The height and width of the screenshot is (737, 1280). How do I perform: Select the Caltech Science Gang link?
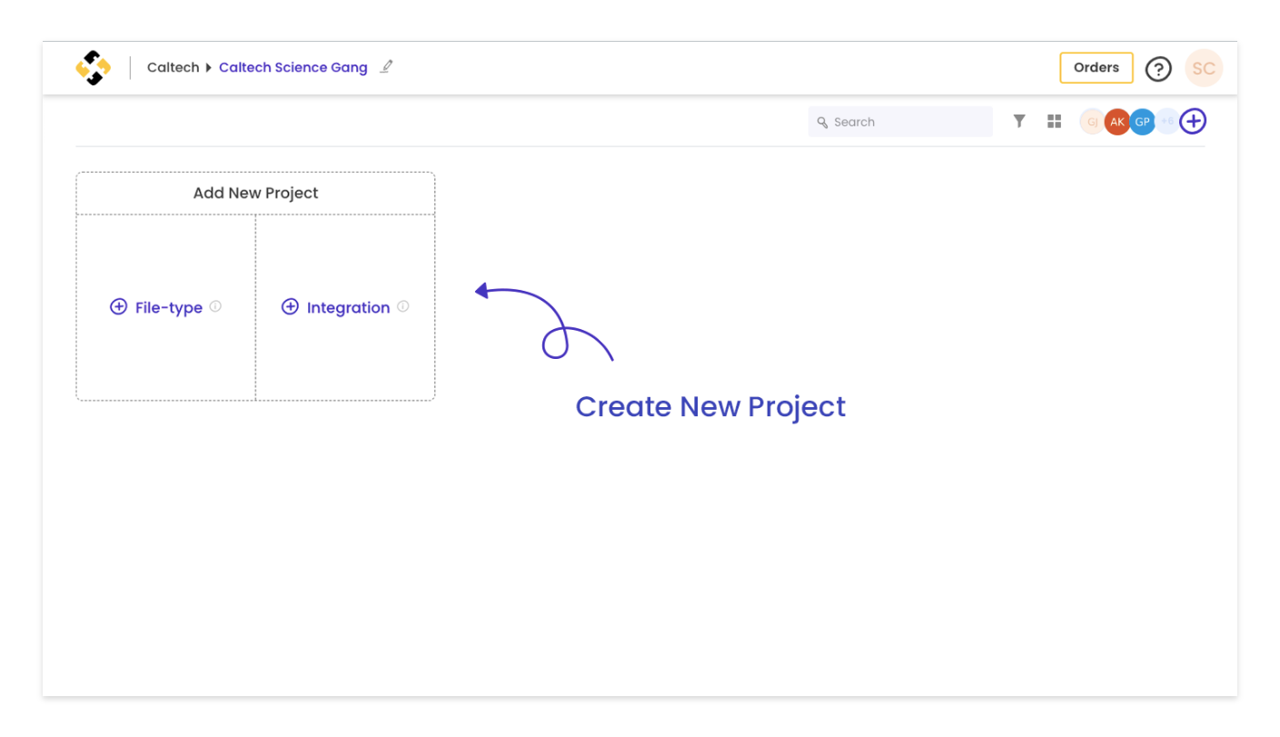[x=293, y=66]
